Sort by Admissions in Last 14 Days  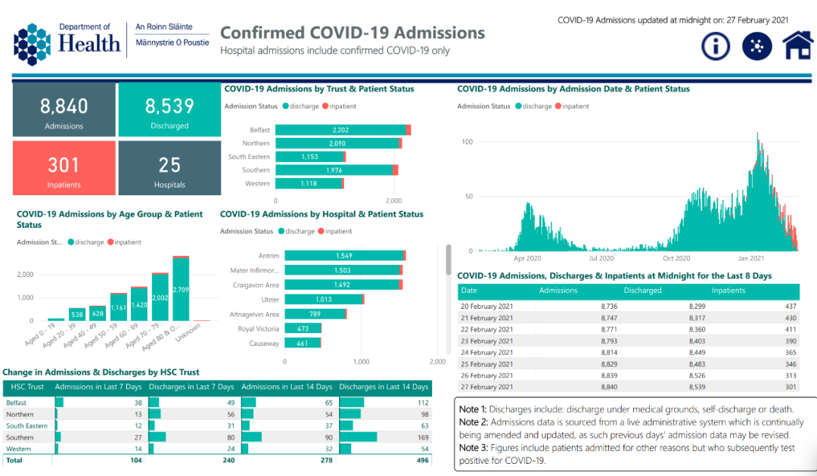[287, 387]
